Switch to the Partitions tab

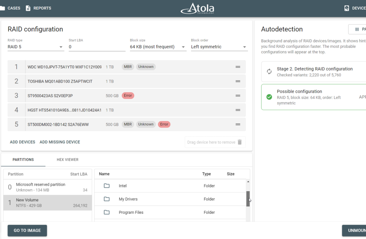(23, 160)
